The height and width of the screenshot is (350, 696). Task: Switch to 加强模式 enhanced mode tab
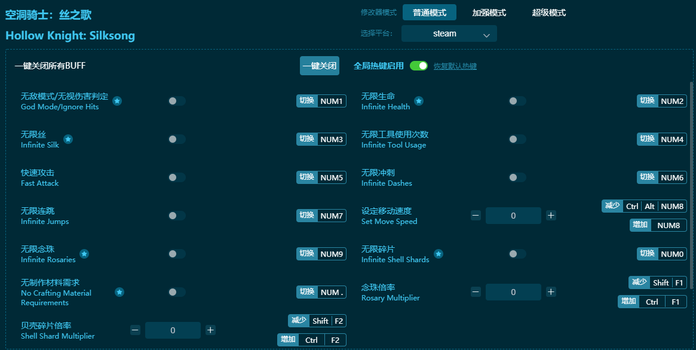[x=489, y=13]
